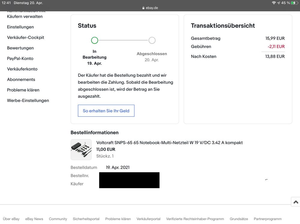Open 'Sicherheitsportal' footer link
This screenshot has height=224, width=300.
point(86,219)
